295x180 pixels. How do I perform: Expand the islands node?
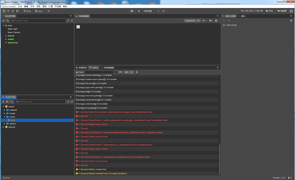click(x=6, y=36)
